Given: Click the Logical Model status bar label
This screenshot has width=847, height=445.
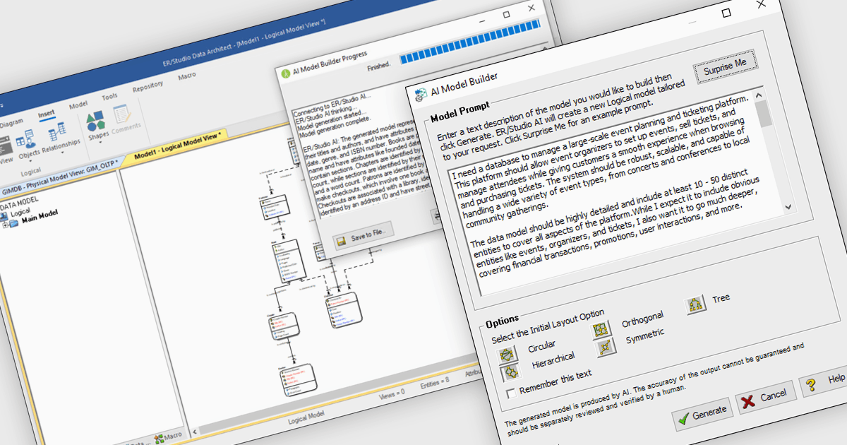Looking at the screenshot, I should pos(306,417).
